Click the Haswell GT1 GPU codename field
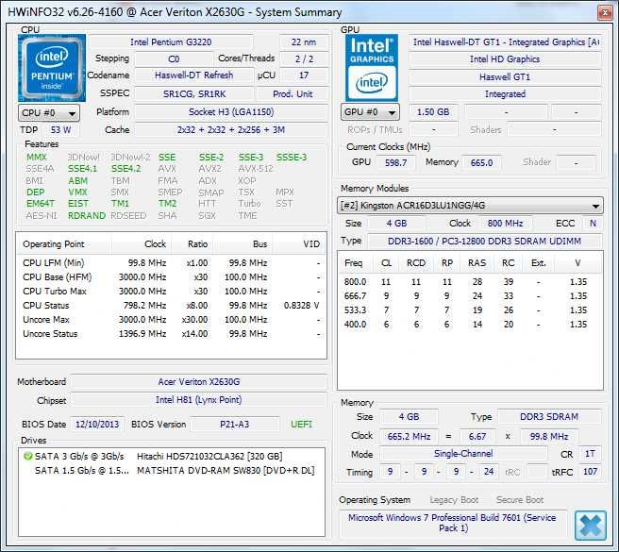The width and height of the screenshot is (619, 552). pyautogui.click(x=505, y=77)
